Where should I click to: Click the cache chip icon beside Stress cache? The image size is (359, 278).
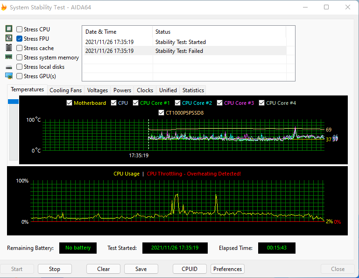(x=8, y=48)
